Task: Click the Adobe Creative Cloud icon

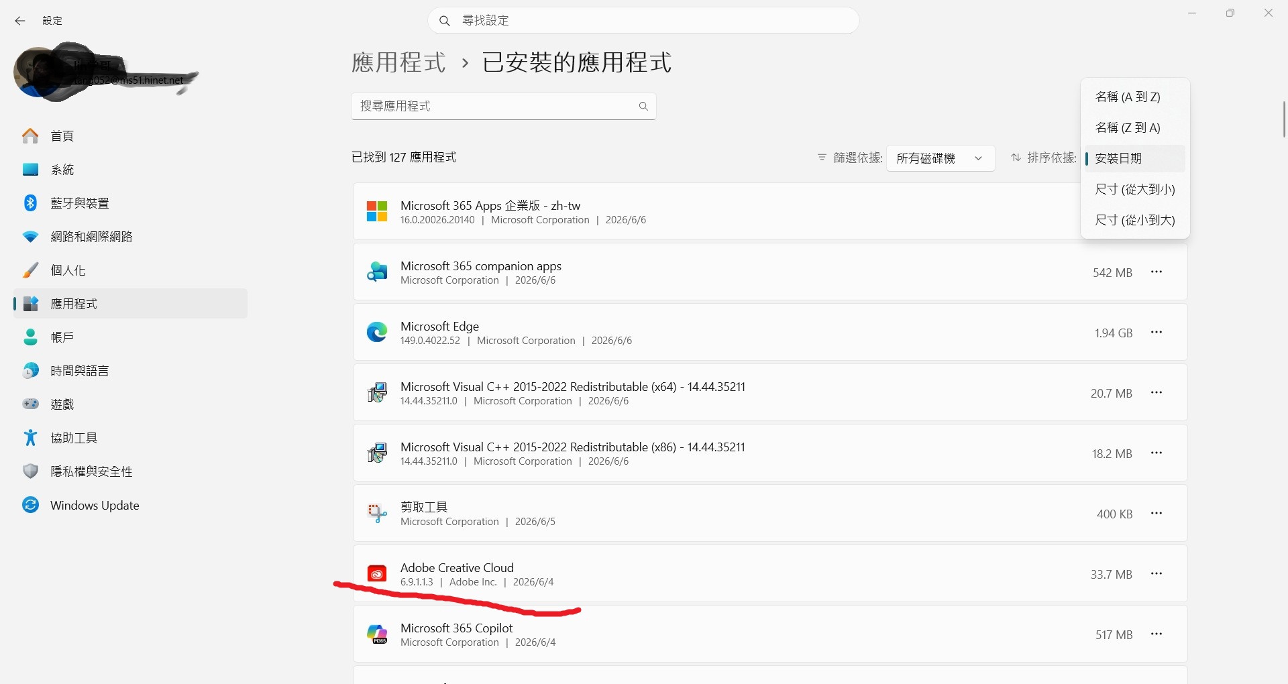Action: coord(377,574)
